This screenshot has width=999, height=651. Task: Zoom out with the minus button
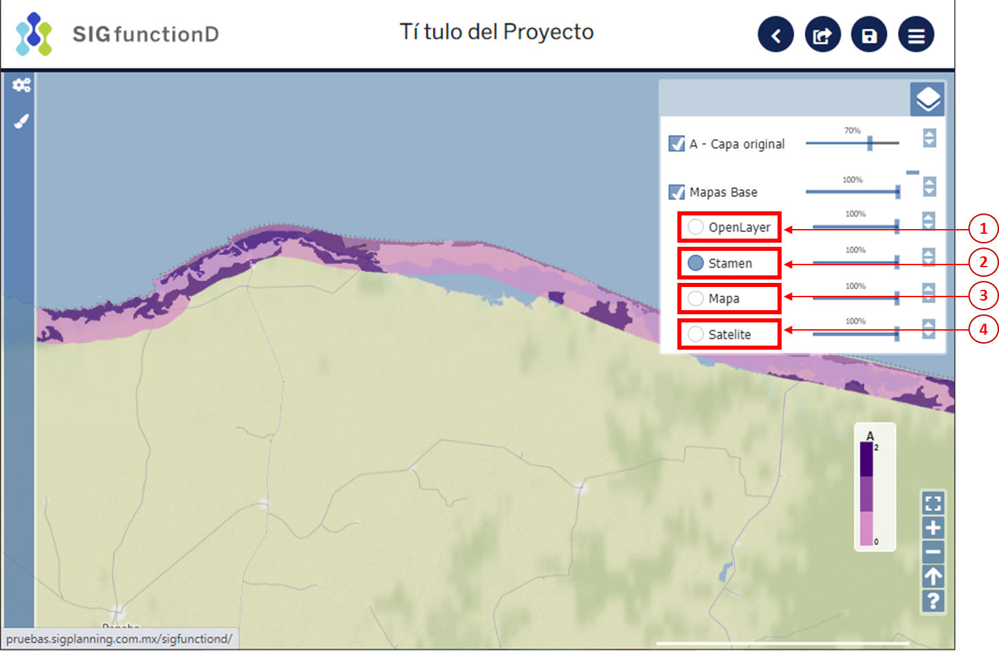click(x=933, y=552)
